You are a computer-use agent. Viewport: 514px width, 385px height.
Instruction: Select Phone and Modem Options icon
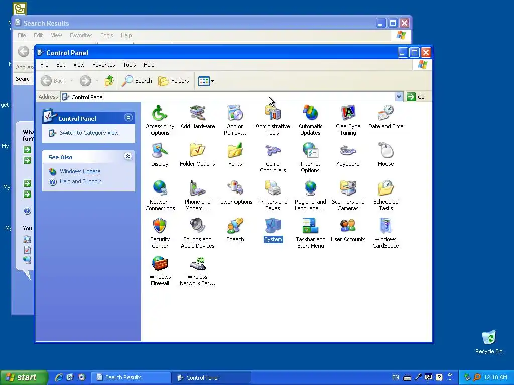coord(197,188)
